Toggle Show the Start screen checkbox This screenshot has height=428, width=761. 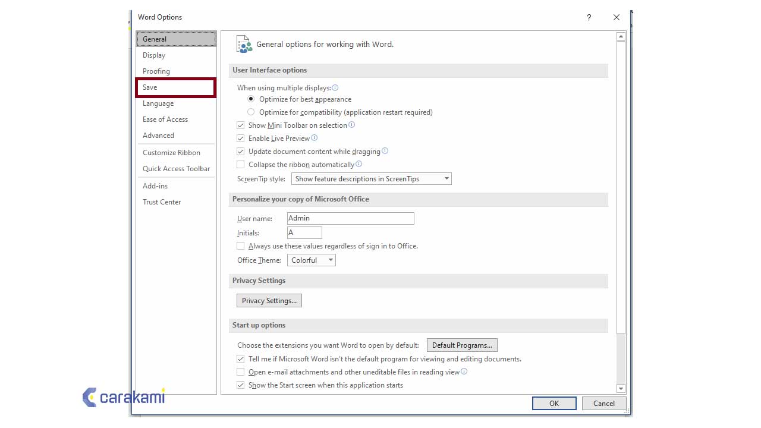click(241, 385)
